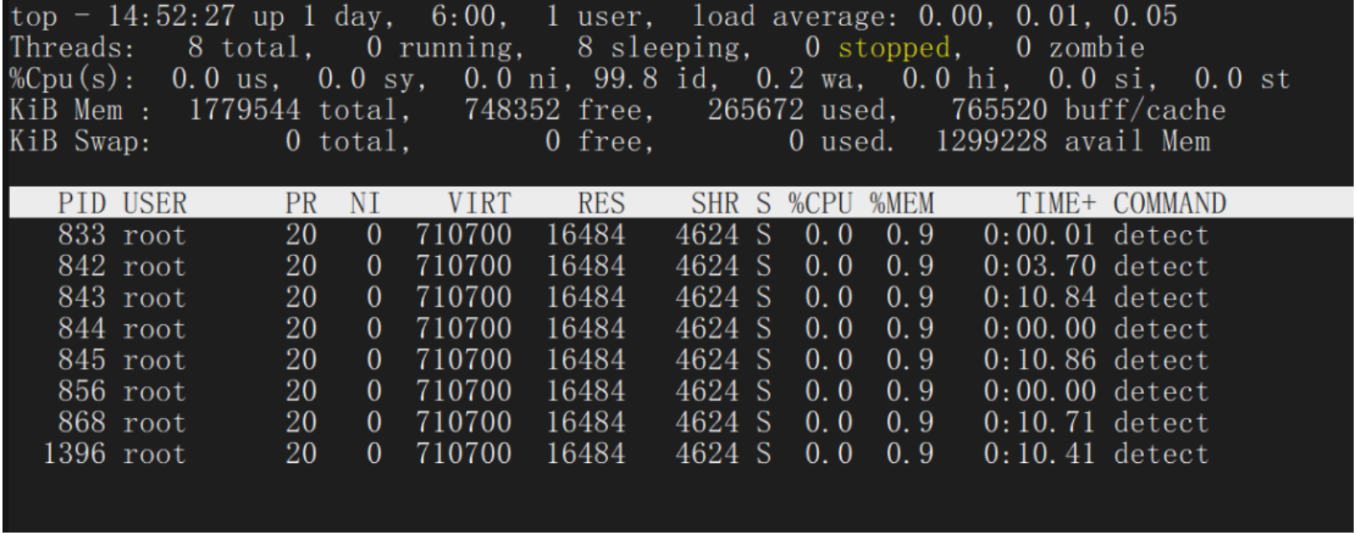Select the %MEM column header
The width and height of the screenshot is (1357, 533).
pos(901,204)
